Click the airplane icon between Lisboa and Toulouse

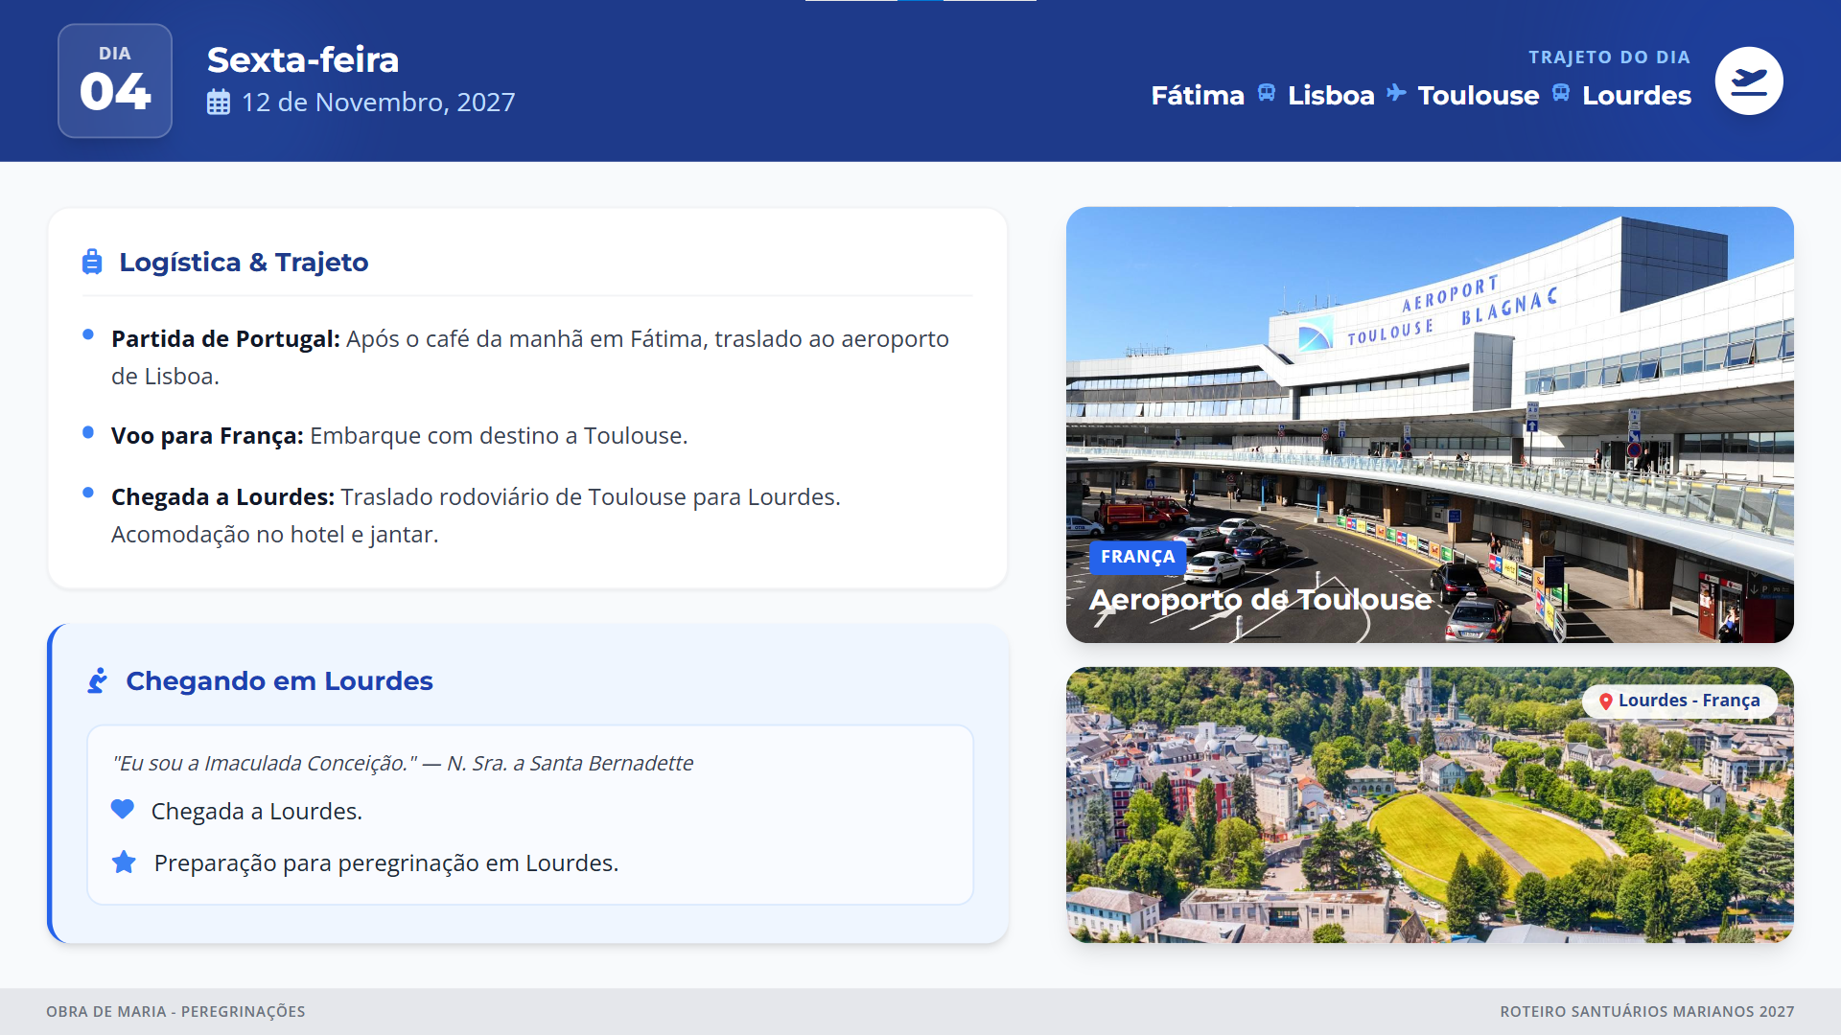point(1396,93)
